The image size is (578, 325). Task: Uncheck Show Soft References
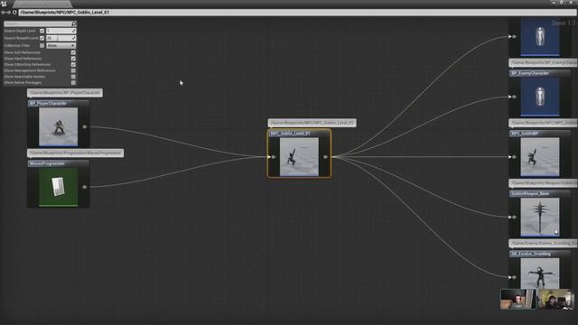[x=73, y=52]
